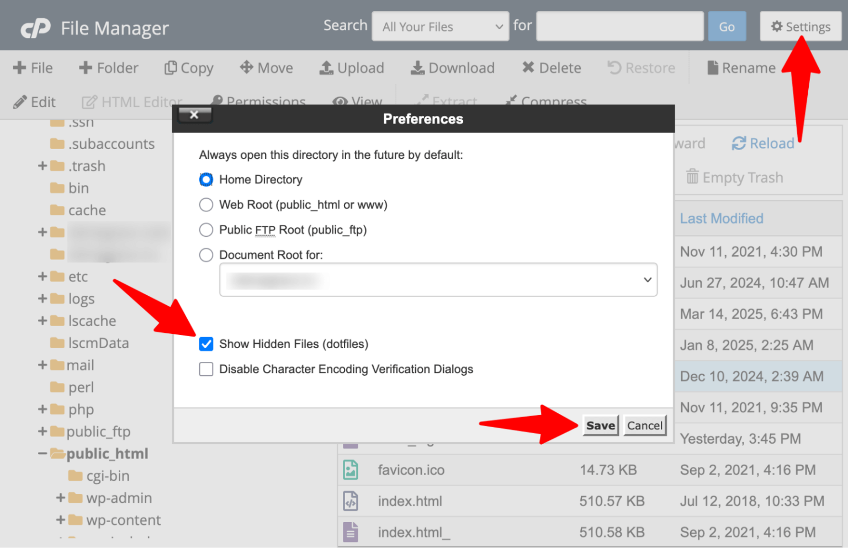The height and width of the screenshot is (548, 848).
Task: Disable the Show Hidden Files checkbox
Action: click(x=205, y=344)
